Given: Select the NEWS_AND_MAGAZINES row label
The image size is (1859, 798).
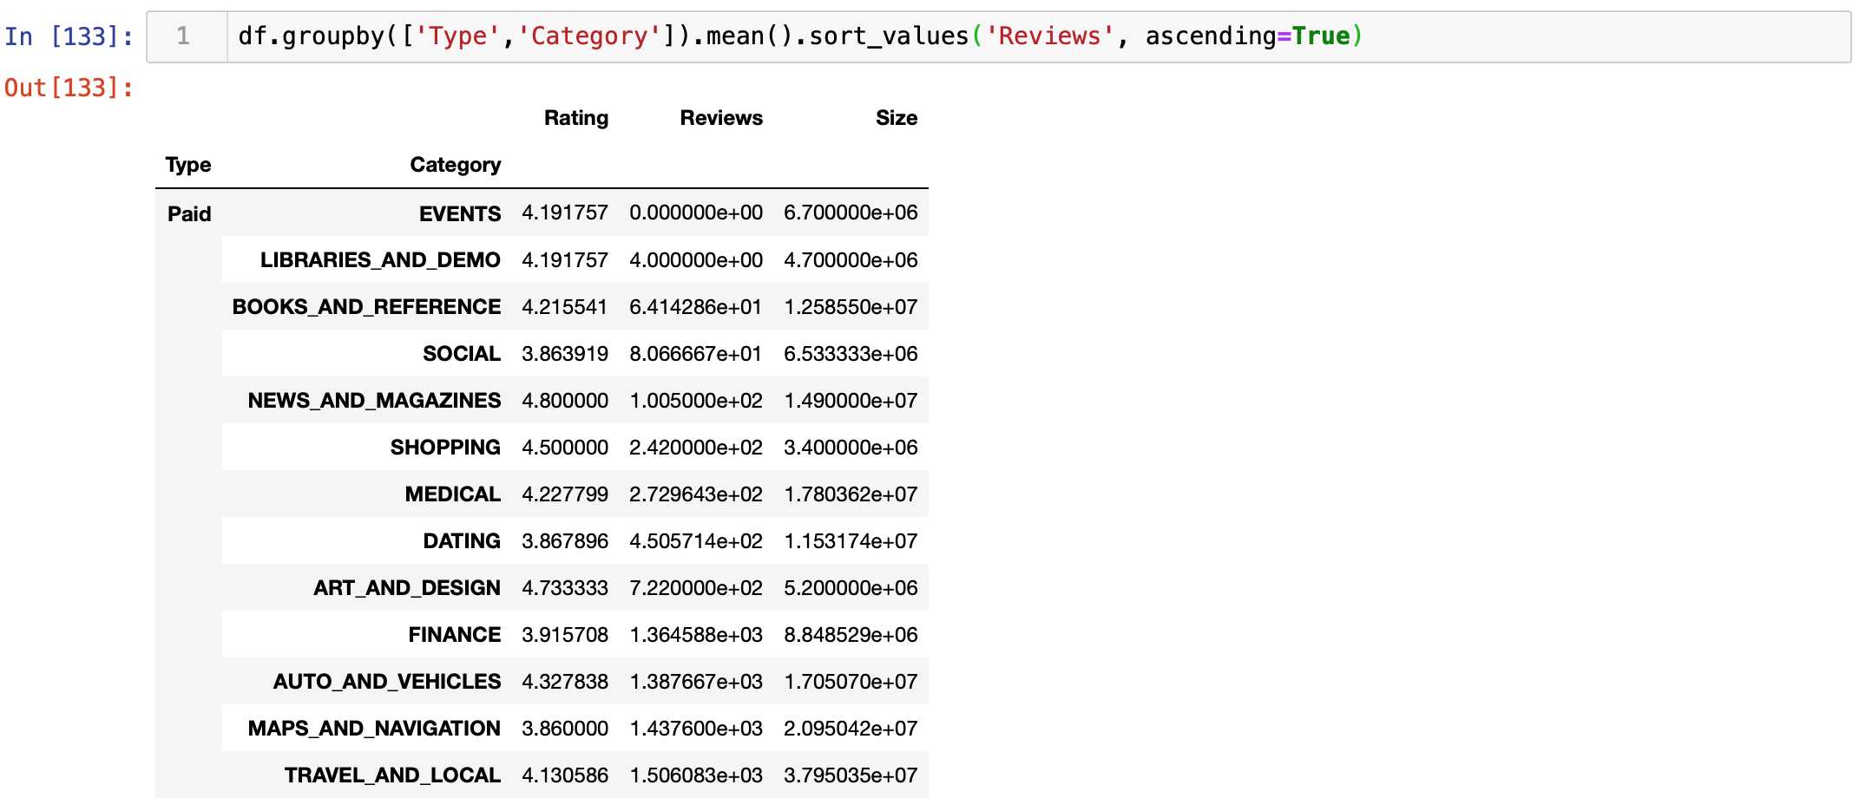Looking at the screenshot, I should click(x=374, y=401).
